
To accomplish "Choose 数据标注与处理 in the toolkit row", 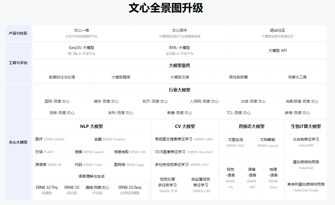I will coord(62,77).
